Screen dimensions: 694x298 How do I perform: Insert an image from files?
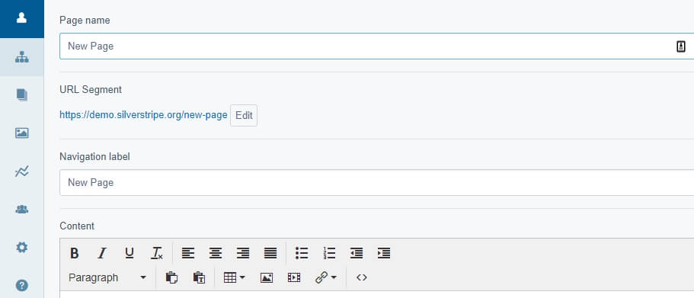point(267,277)
